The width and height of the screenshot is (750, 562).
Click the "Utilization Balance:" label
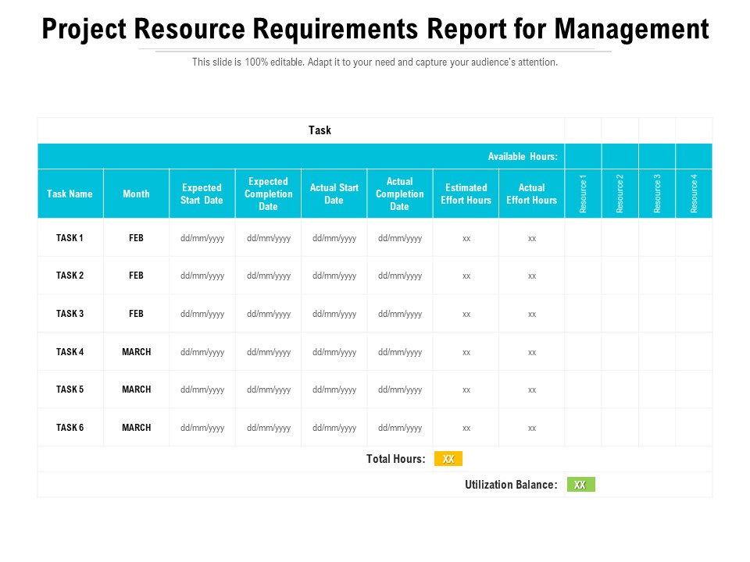tap(511, 485)
